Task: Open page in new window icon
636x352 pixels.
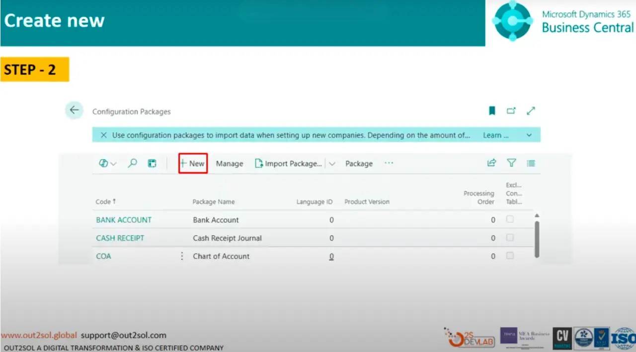Action: tap(511, 111)
